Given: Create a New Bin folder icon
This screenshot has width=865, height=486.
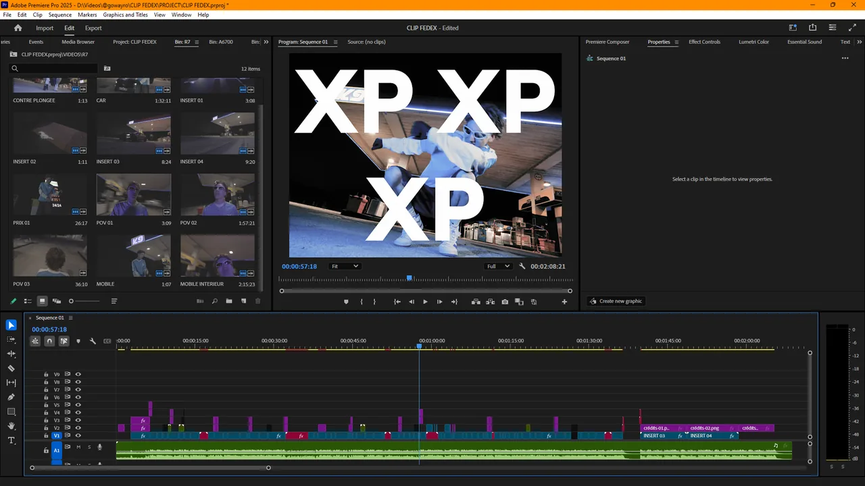Looking at the screenshot, I should tap(229, 301).
